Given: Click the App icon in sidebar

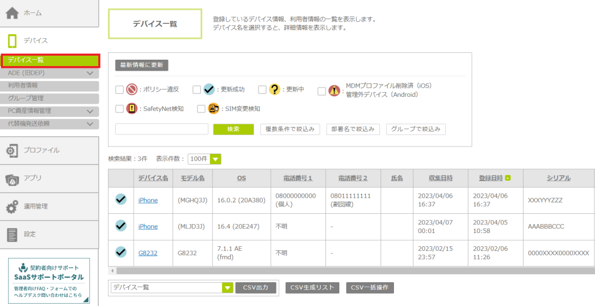Looking at the screenshot, I should [x=12, y=178].
